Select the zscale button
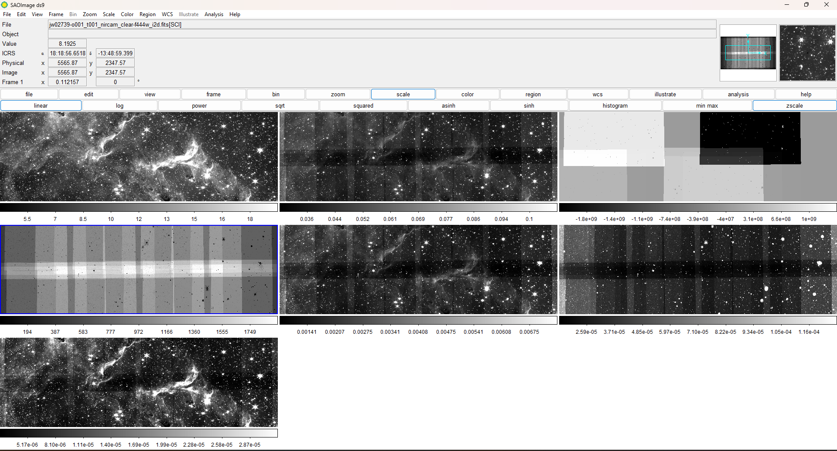Screen dimensions: 837x451 coord(794,105)
